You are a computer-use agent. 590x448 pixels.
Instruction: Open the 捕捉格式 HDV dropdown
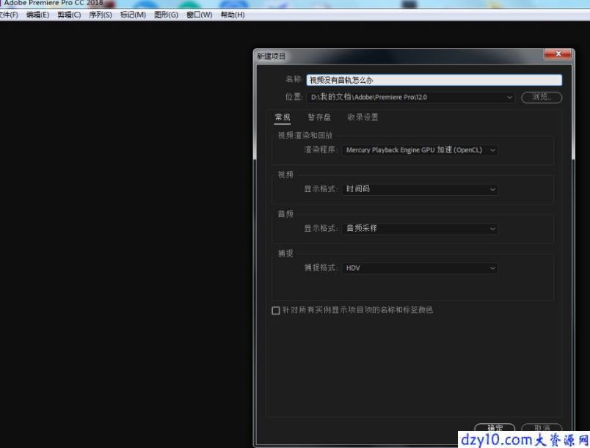420,268
